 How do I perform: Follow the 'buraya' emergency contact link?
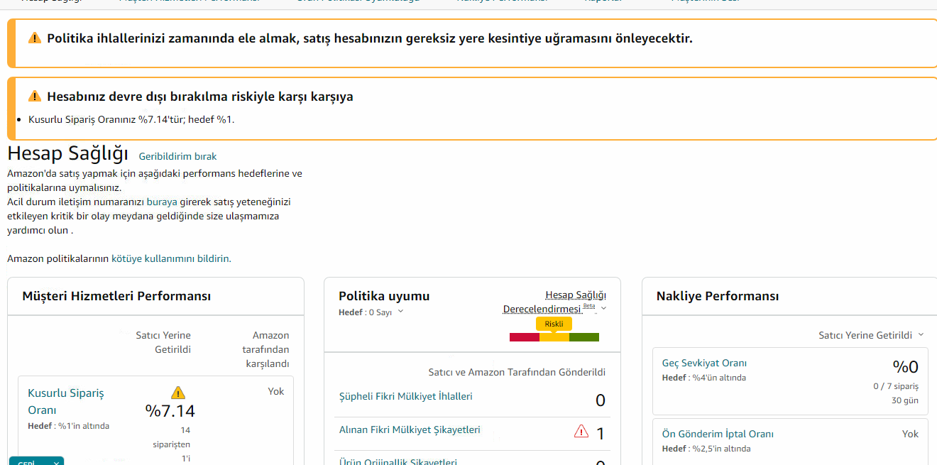point(162,202)
